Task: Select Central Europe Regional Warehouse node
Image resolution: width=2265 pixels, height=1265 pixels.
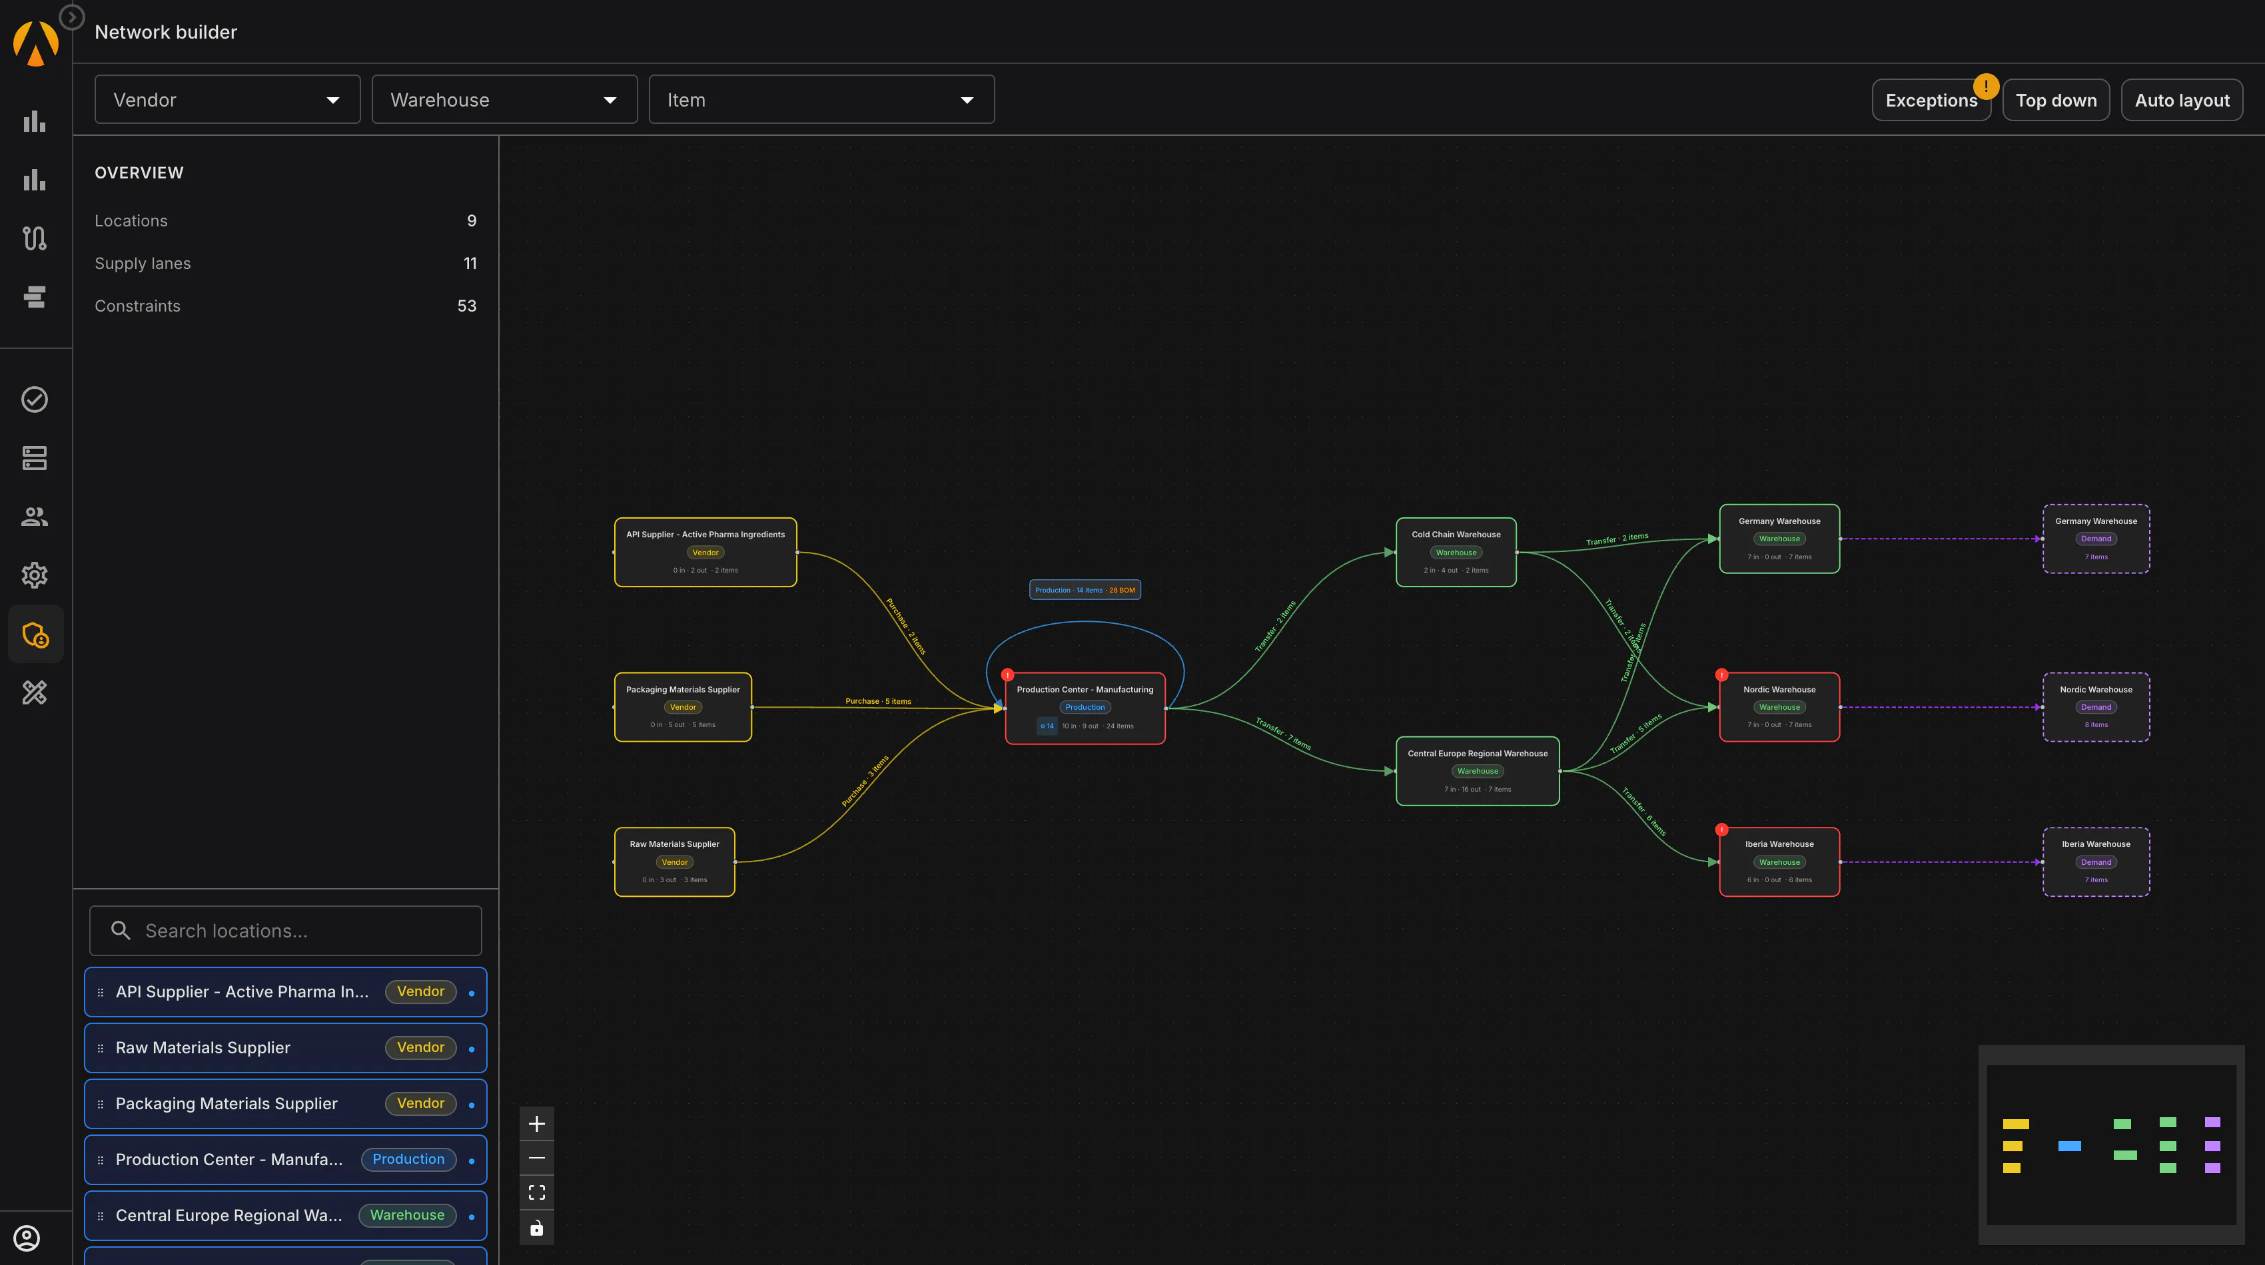Action: tap(1477, 770)
